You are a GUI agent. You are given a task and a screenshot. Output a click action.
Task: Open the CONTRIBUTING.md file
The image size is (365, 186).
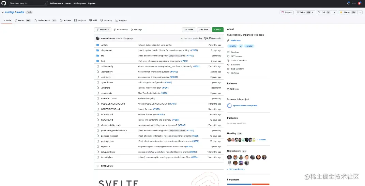(x=110, y=109)
